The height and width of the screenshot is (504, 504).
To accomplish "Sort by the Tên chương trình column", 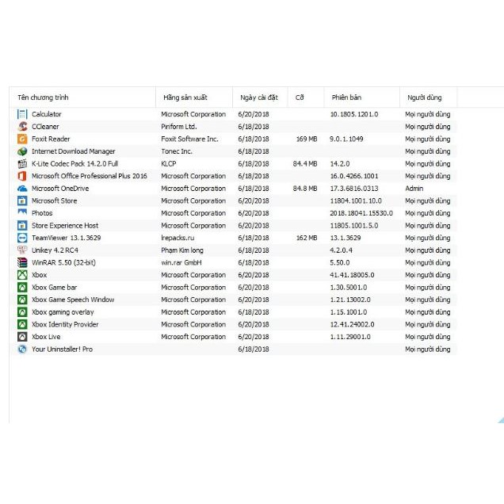I will pyautogui.click(x=82, y=97).
